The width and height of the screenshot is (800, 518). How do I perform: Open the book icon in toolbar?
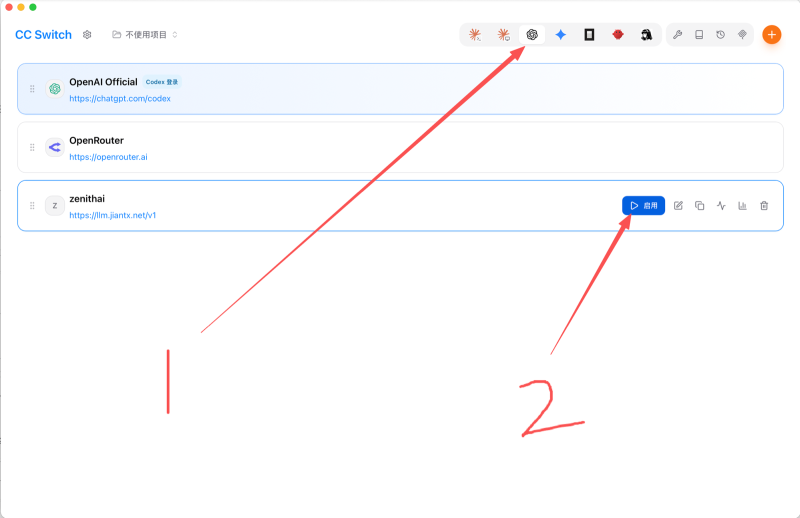pyautogui.click(x=699, y=34)
